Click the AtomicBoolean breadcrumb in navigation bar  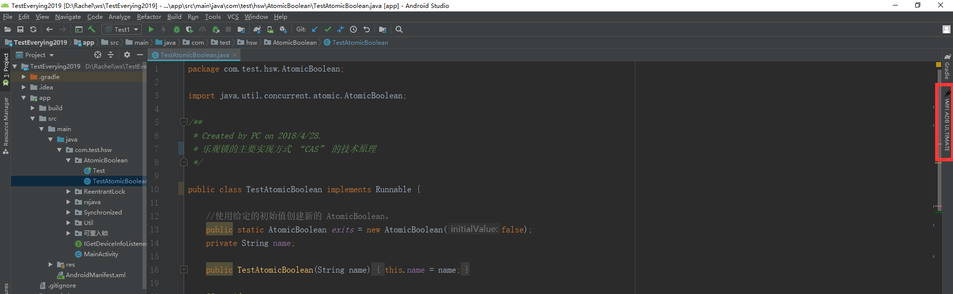point(290,43)
